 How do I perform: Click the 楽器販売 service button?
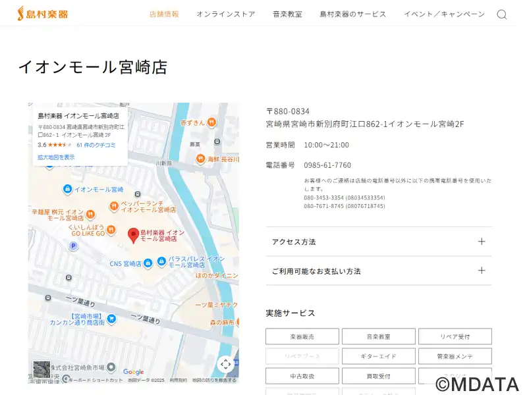[x=302, y=336]
